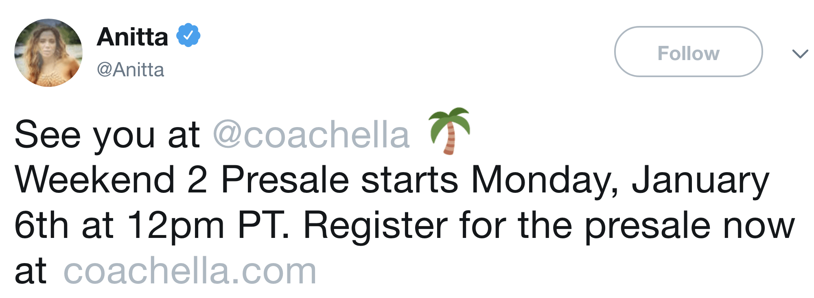The height and width of the screenshot is (298, 814).
Task: Click the "6th" date text
Action: pyautogui.click(x=41, y=226)
